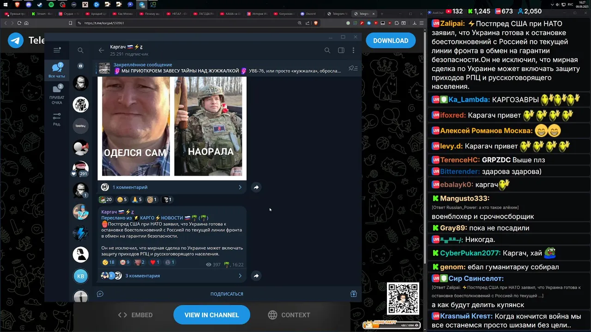The height and width of the screenshot is (332, 591).
Task: Click the Сир Свинселот username in chat
Action: point(476,279)
